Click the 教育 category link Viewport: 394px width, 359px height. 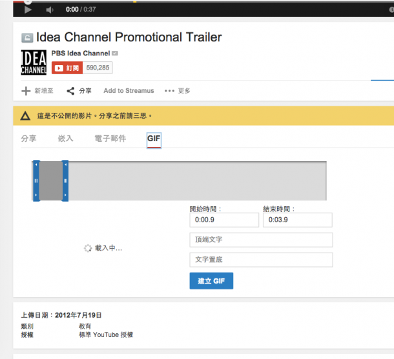[x=85, y=326]
